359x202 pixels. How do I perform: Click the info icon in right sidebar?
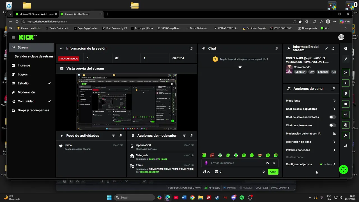point(346,49)
